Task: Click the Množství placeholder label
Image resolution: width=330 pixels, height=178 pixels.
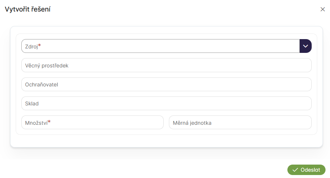Action: 36,123
